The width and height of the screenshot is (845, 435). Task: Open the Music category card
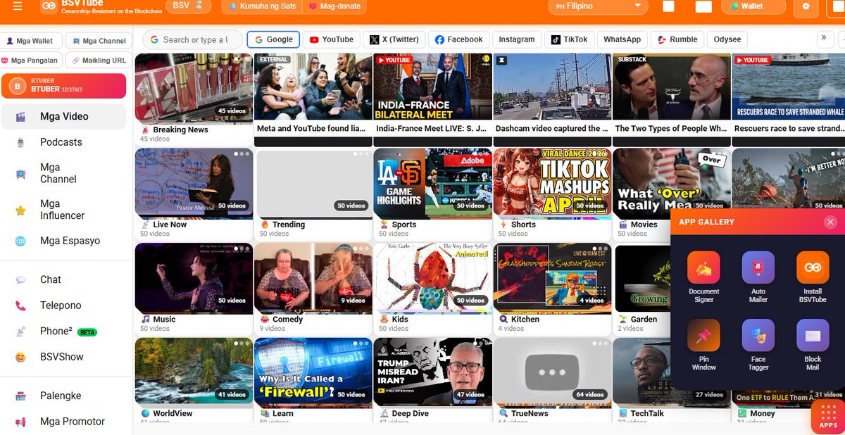point(194,289)
